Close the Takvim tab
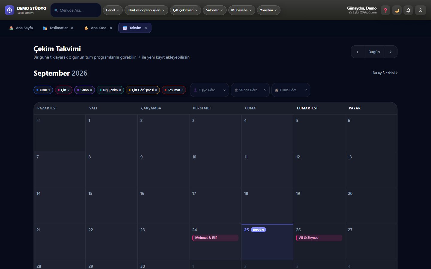Image resolution: width=431 pixels, height=269 pixels. [146, 28]
